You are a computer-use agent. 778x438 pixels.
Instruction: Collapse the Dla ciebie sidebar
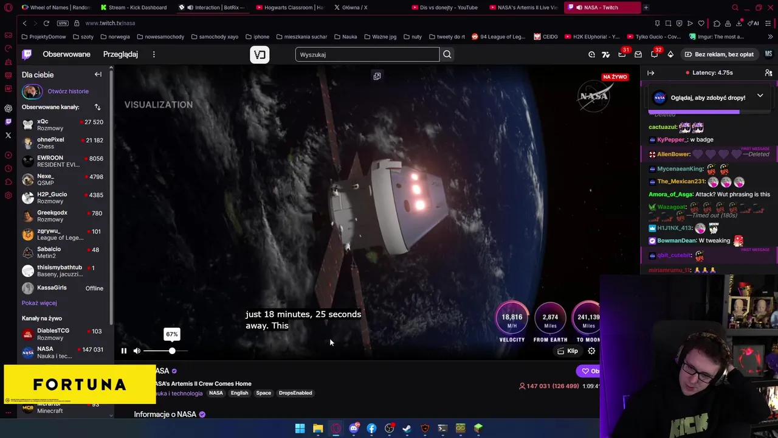click(x=98, y=74)
